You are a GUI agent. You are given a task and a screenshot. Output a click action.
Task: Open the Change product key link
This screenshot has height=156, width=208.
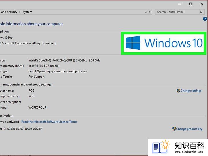click(x=189, y=129)
